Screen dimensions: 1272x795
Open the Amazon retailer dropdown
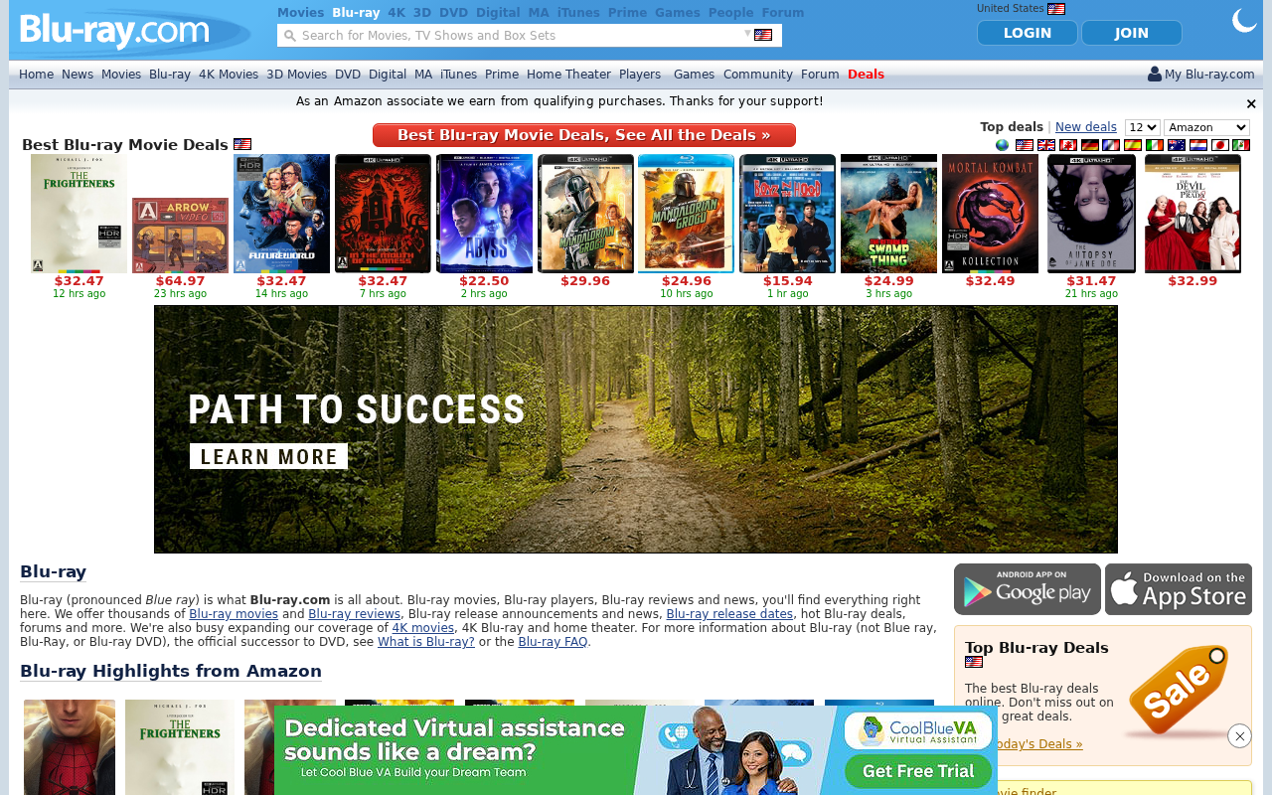point(1206,127)
